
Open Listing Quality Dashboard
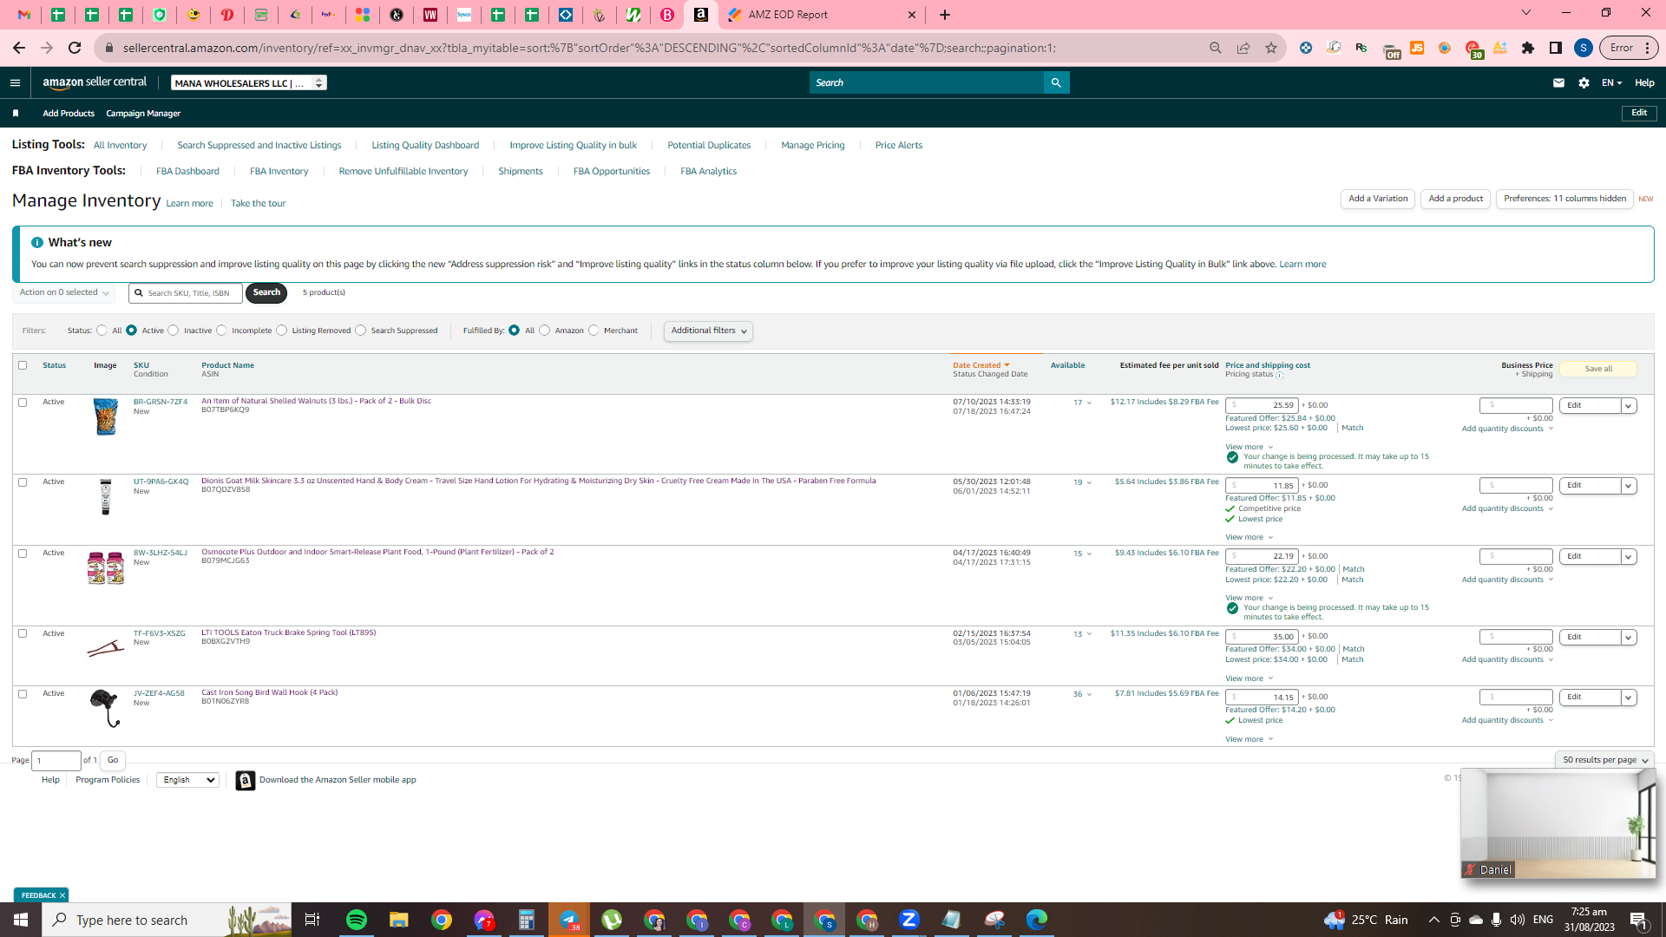point(425,146)
